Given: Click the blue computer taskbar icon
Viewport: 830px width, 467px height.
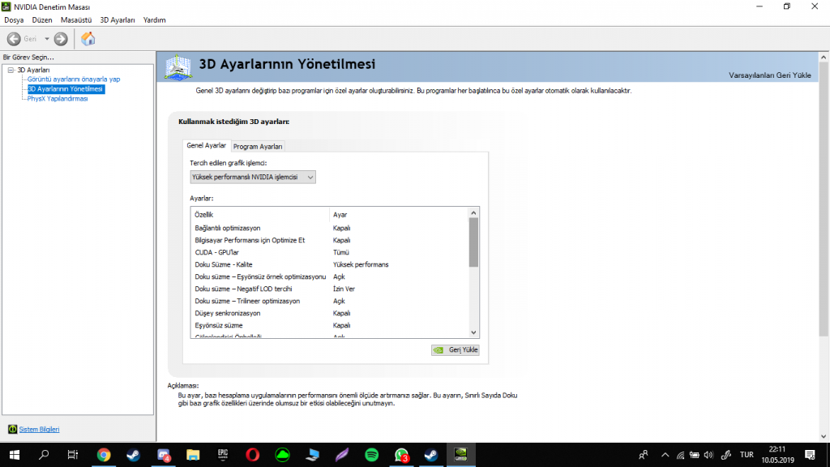Looking at the screenshot, I should [x=312, y=455].
